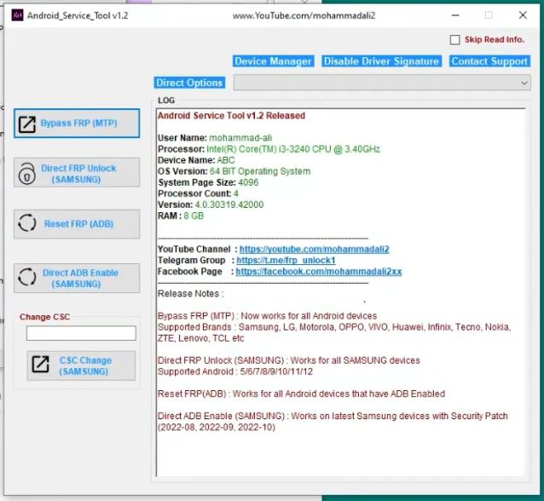
Task: Click the padlock icon on Direct FRP Unlock
Action: point(26,173)
